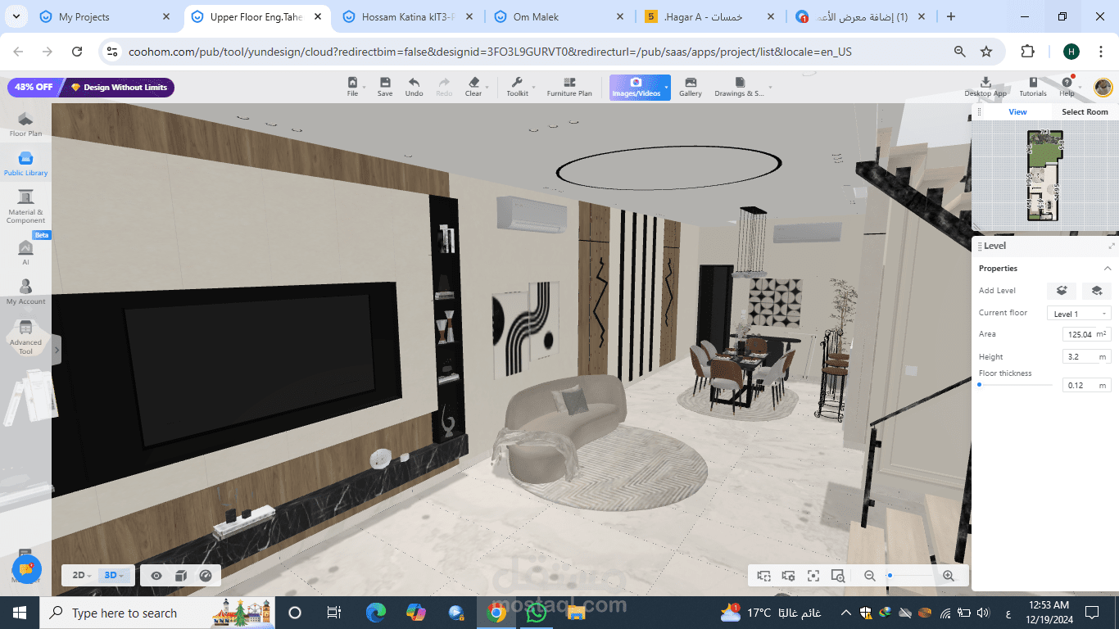Screen dimensions: 1119x629
Task: Open the Windows Start menu
Action: tap(20, 613)
